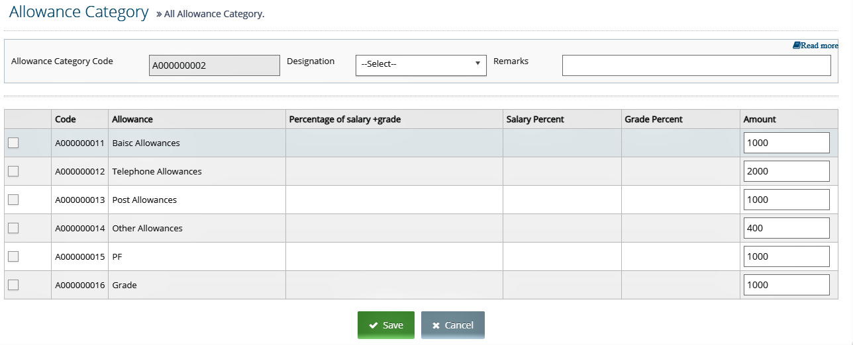This screenshot has width=853, height=345.
Task: Click the checkmark icon on Save
Action: pyautogui.click(x=374, y=325)
